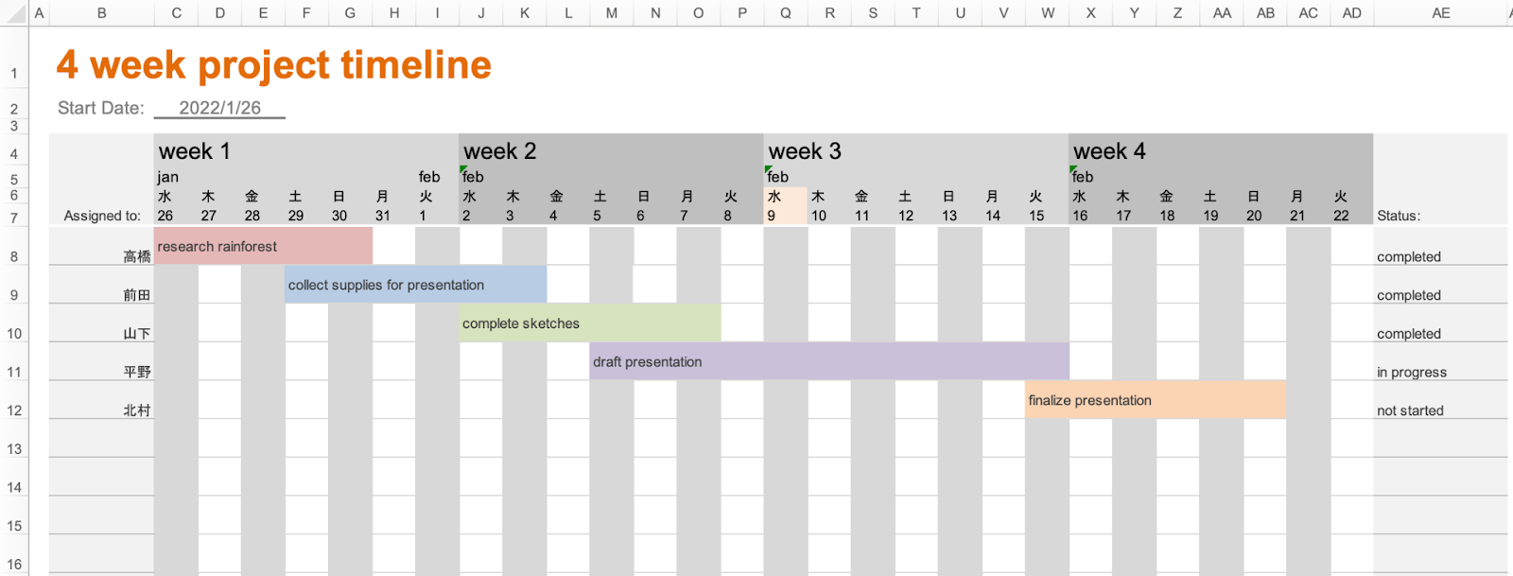
Task: Click the 'week 1' header cell
Action: (306, 151)
